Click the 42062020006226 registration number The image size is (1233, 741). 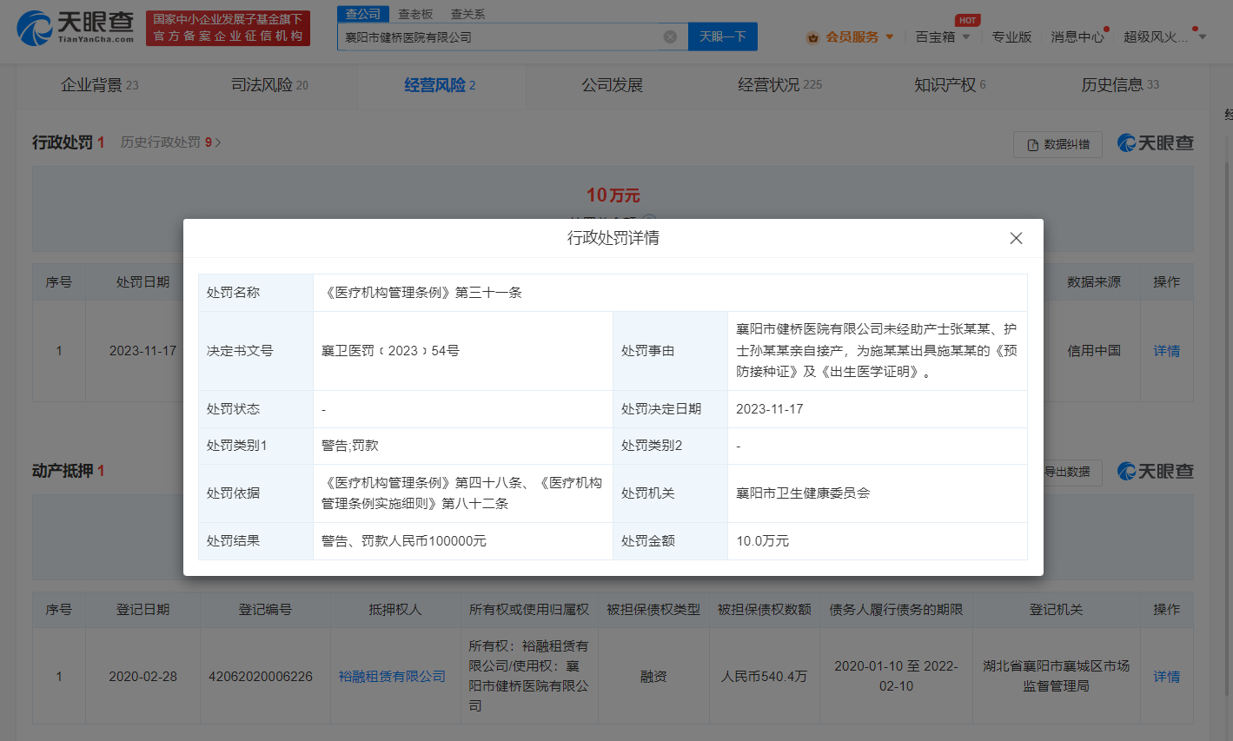(261, 677)
